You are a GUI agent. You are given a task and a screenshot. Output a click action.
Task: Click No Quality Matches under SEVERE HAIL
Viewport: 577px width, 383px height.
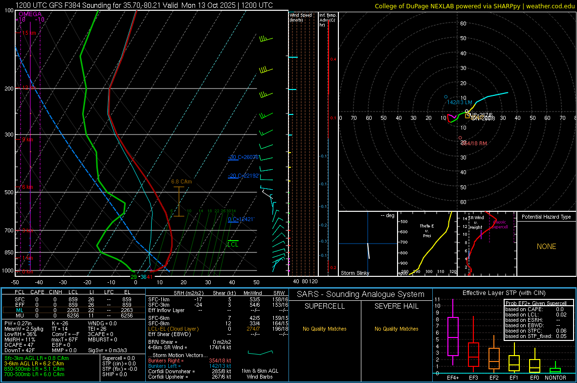(x=396, y=329)
